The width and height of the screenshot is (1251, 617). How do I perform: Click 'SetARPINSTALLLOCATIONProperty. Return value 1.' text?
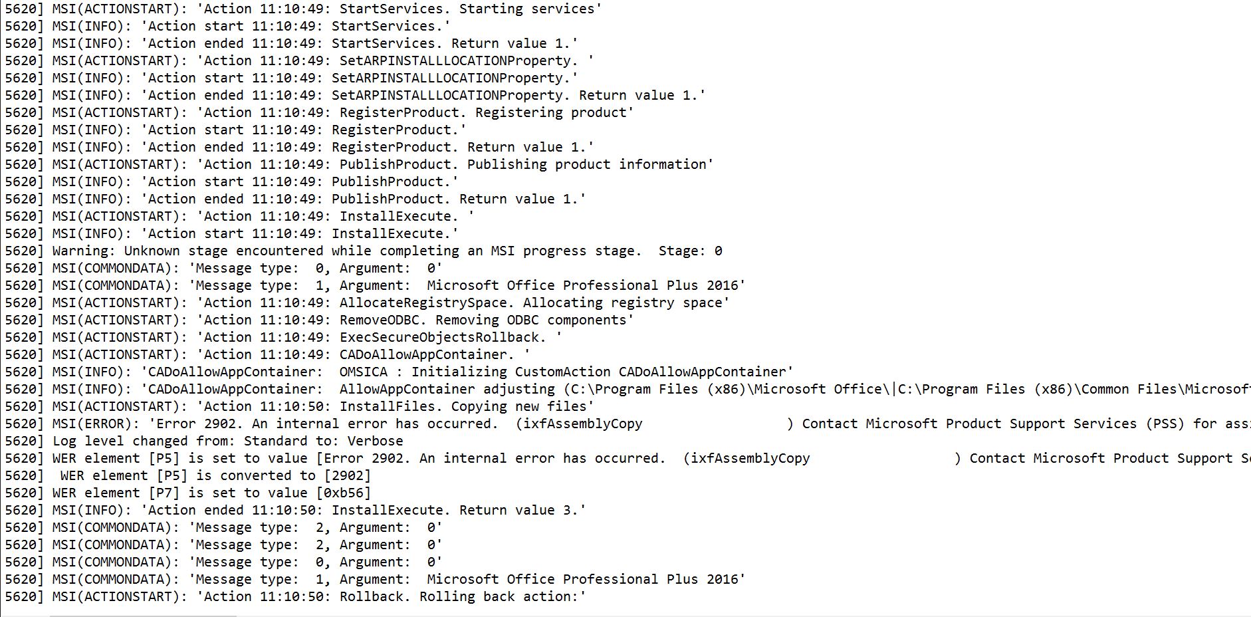coord(514,96)
